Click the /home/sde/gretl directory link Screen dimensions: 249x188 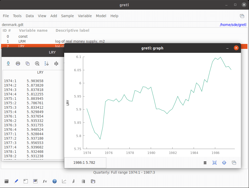pyautogui.click(x=233, y=25)
